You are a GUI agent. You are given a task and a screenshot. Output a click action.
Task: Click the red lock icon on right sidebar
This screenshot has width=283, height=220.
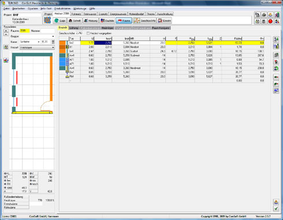pos(276,62)
